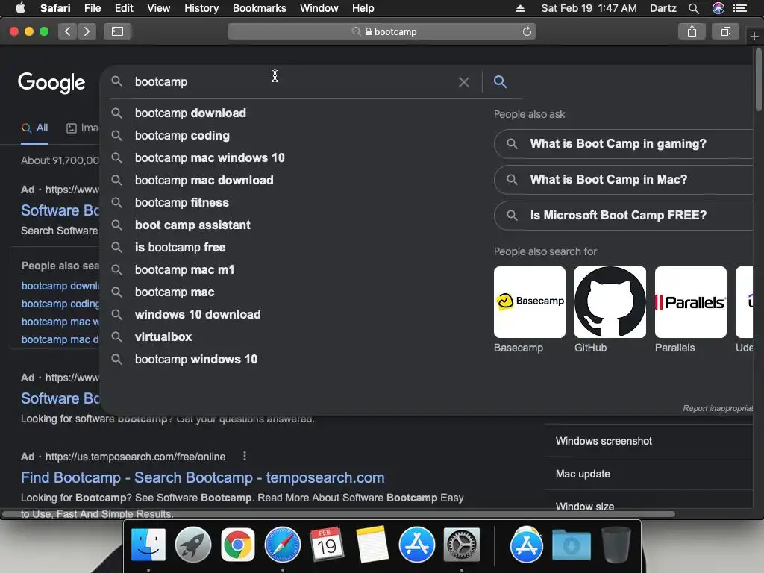Open System Preferences gear in Dock

pos(461,545)
